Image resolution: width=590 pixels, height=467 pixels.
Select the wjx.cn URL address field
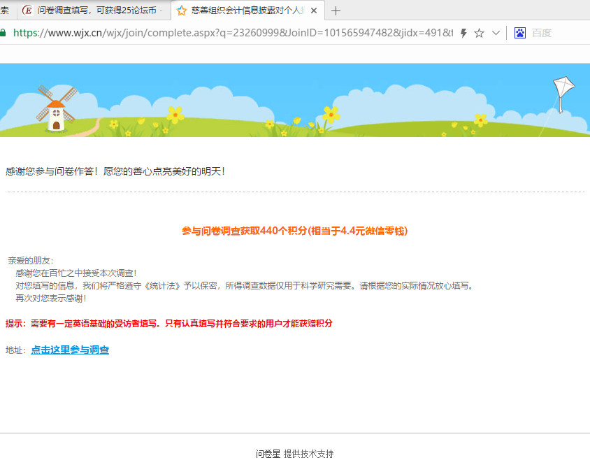pyautogui.click(x=233, y=33)
